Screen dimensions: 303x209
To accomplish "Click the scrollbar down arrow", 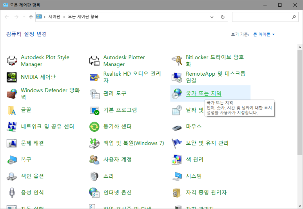I will (x=300, y=206).
